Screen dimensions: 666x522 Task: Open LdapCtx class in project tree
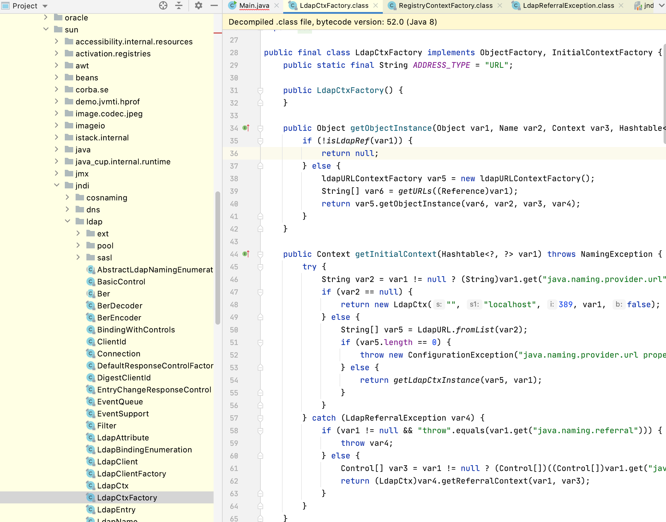coord(112,486)
